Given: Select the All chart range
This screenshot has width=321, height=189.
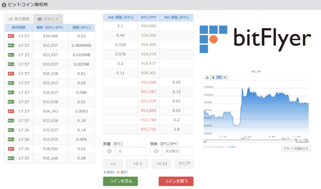Looking at the screenshot, I should (x=225, y=77).
